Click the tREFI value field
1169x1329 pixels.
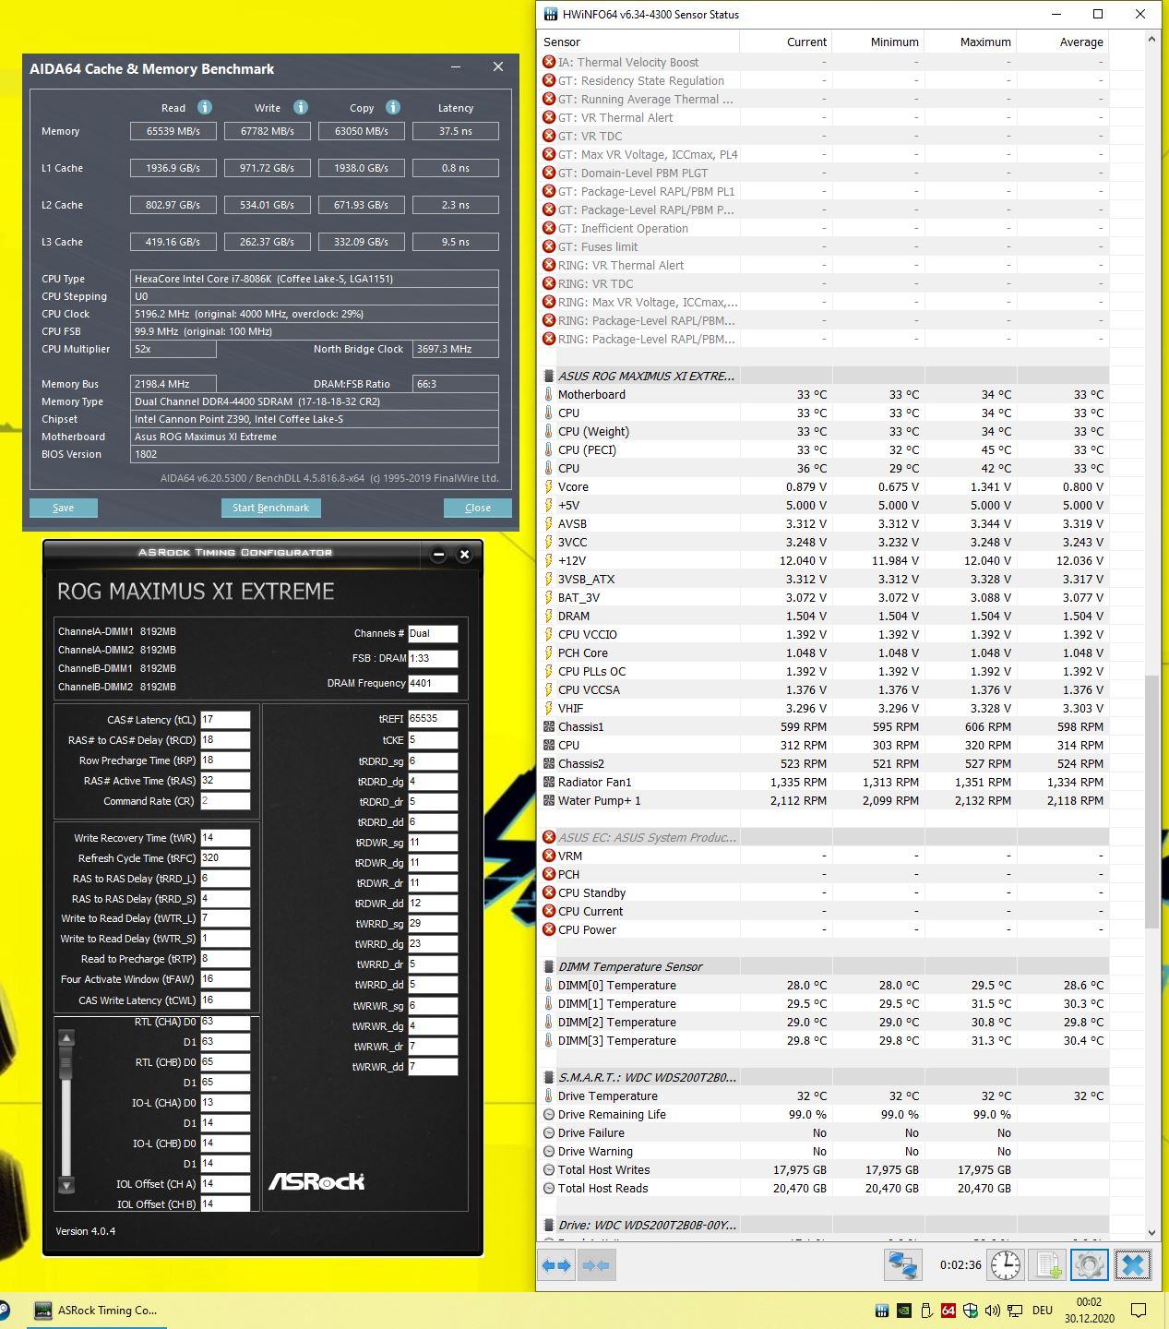tap(433, 718)
